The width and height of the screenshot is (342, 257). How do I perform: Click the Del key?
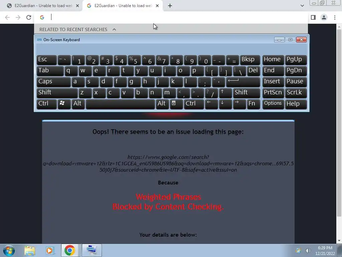coord(253,71)
